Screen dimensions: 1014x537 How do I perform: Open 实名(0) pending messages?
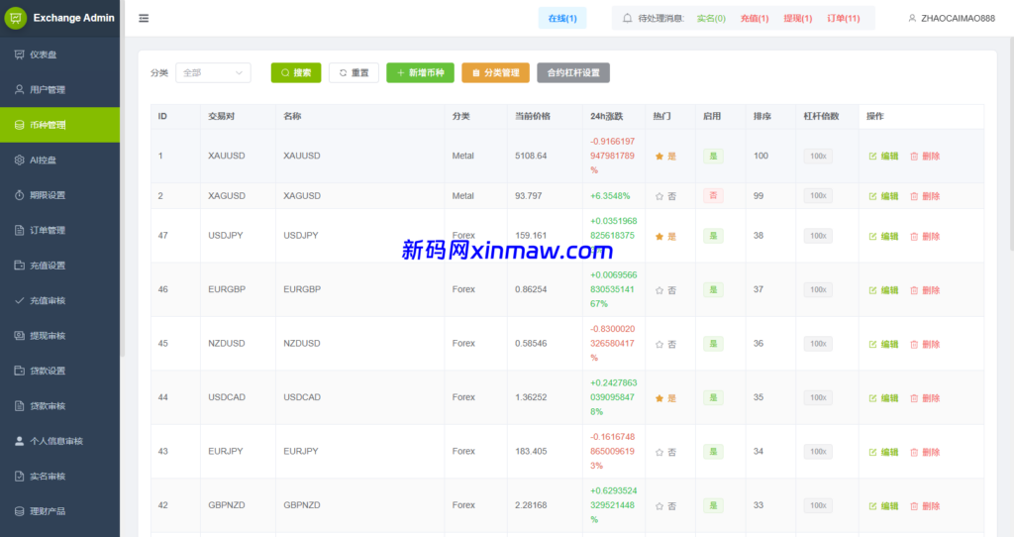[711, 18]
